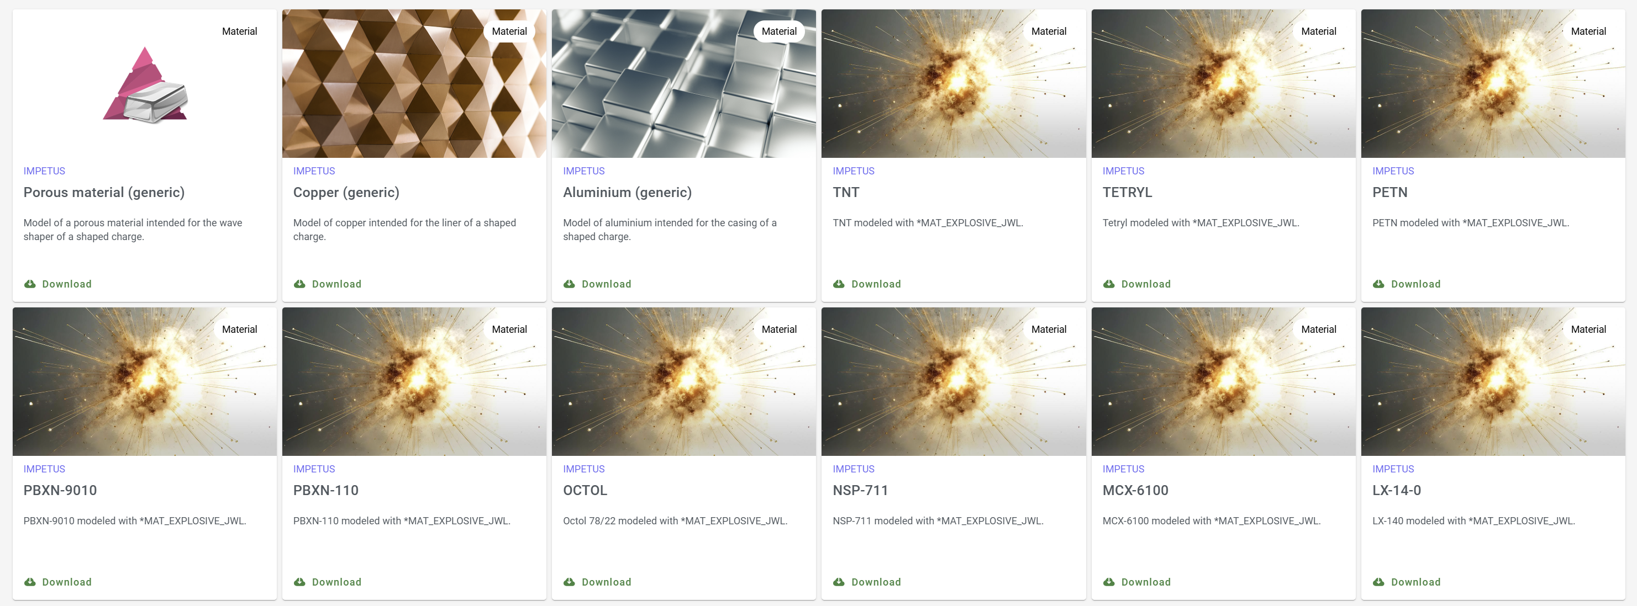
Task: Click the IMPETUS link above NSP-711
Action: pyautogui.click(x=854, y=469)
